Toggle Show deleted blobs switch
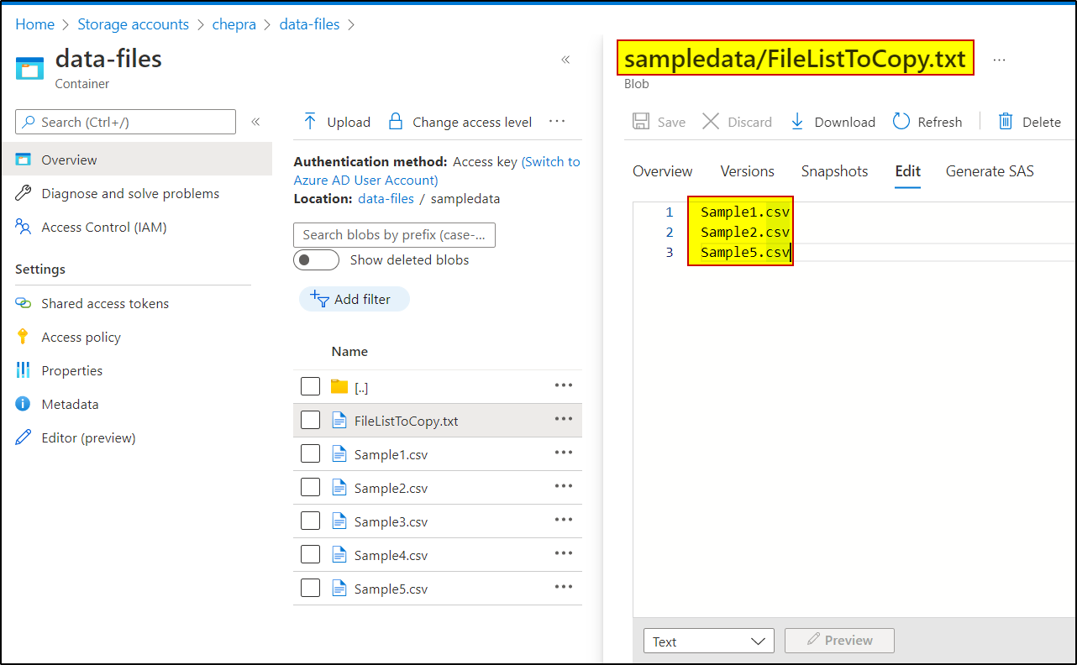The width and height of the screenshot is (1077, 665). [x=317, y=259]
